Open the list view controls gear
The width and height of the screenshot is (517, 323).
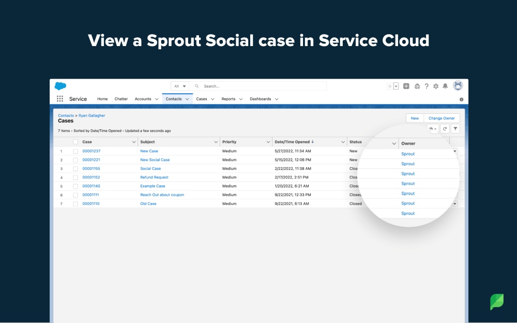pyautogui.click(x=433, y=129)
